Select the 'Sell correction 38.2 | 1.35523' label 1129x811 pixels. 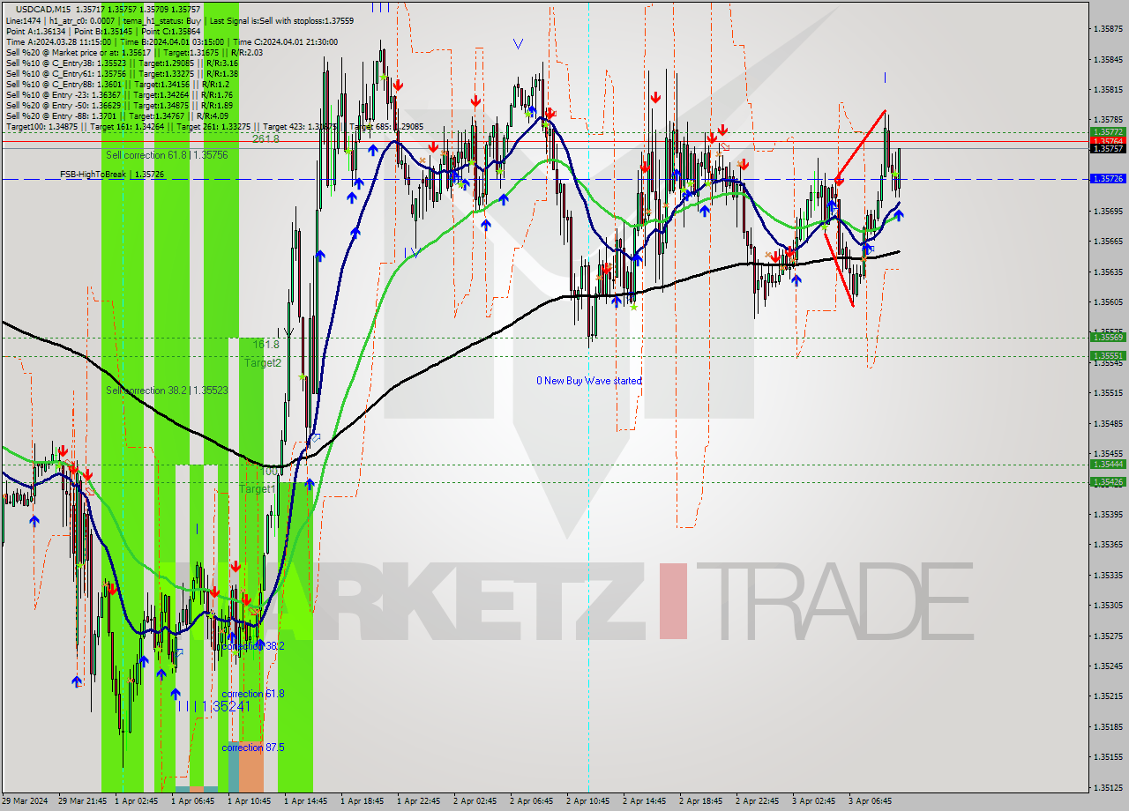coord(167,391)
